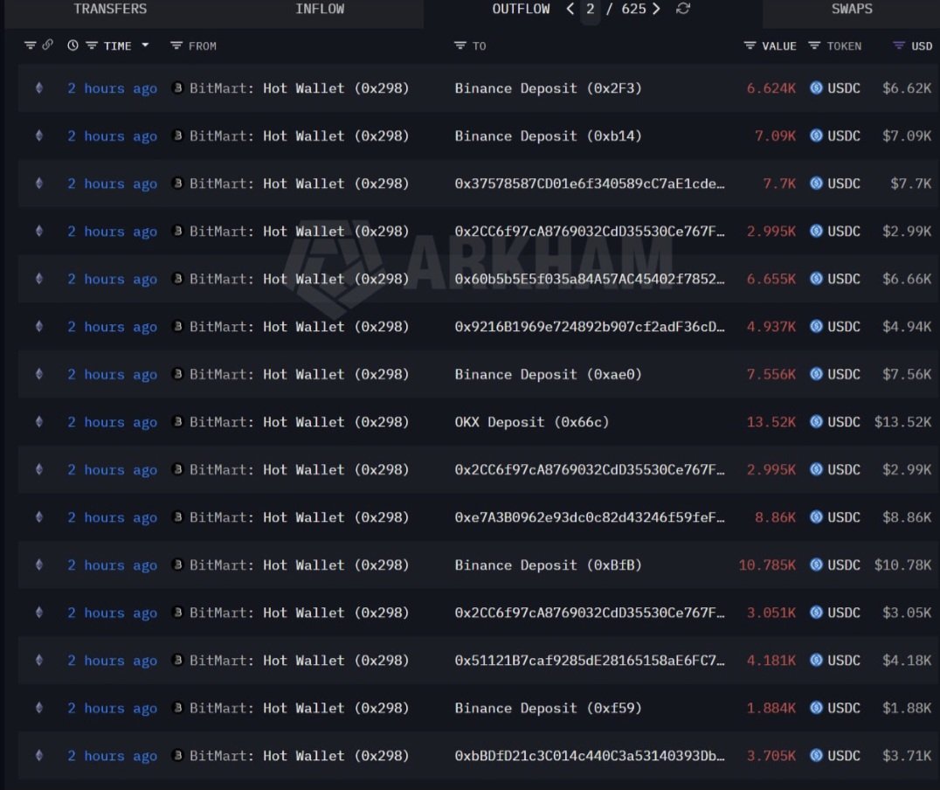Click the 6.655K value cell
The width and height of the screenshot is (940, 790).
771,279
